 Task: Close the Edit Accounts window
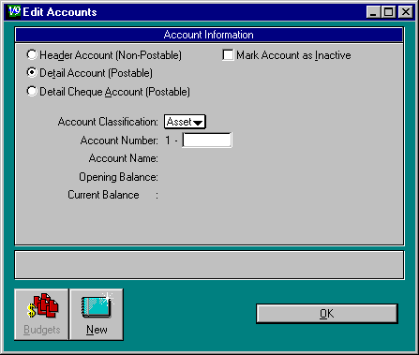click(x=406, y=12)
